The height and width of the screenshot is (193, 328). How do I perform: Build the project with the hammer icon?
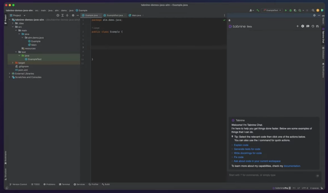point(258,10)
